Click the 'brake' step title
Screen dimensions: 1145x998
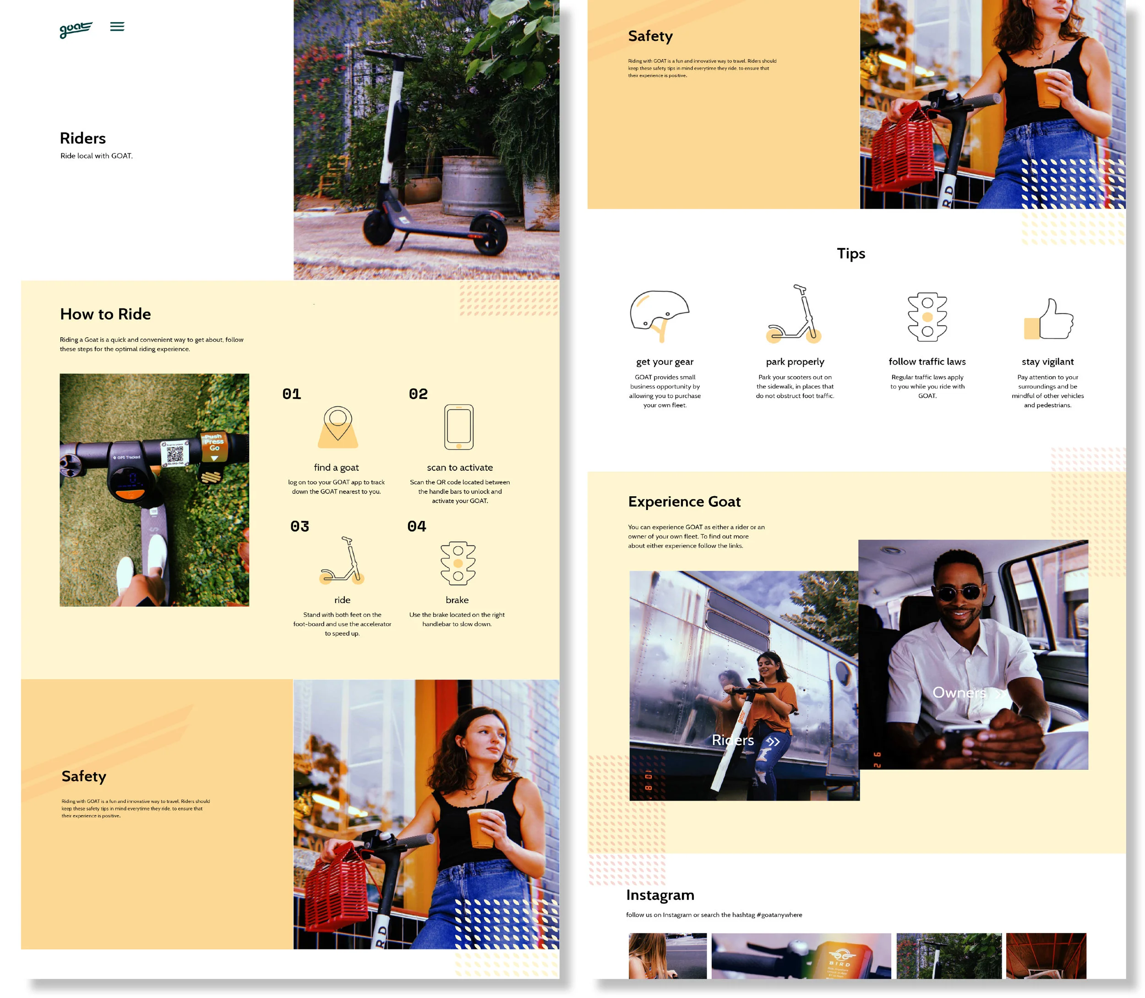pyautogui.click(x=457, y=600)
